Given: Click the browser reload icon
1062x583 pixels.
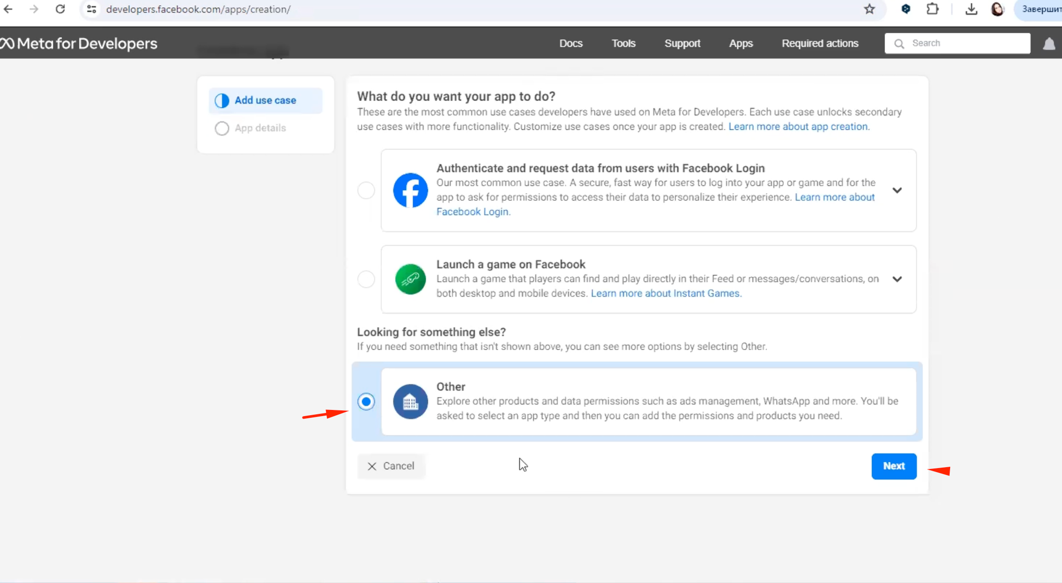Looking at the screenshot, I should (x=60, y=9).
